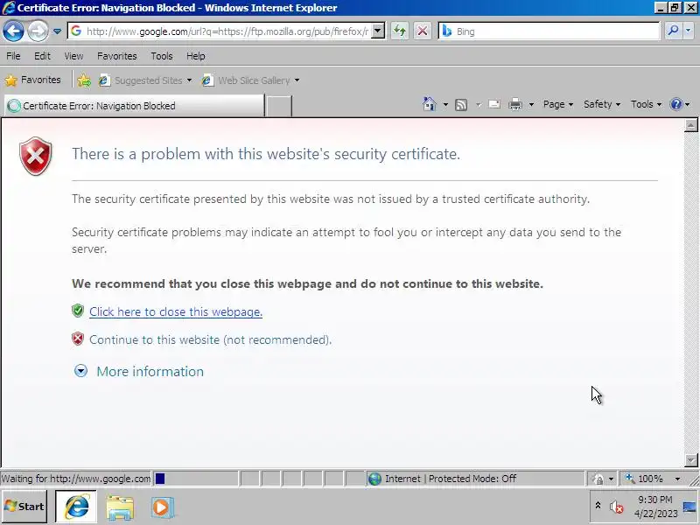700x525 pixels.
Task: Click the Read Mail envelope icon
Action: tap(494, 104)
